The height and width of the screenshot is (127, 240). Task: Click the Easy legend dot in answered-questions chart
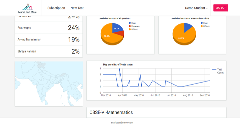click(x=202, y=23)
